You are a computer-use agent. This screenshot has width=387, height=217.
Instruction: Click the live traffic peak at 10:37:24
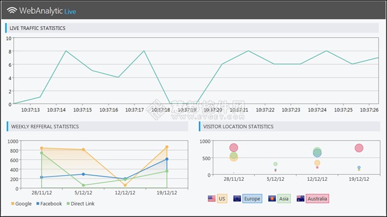(326, 51)
